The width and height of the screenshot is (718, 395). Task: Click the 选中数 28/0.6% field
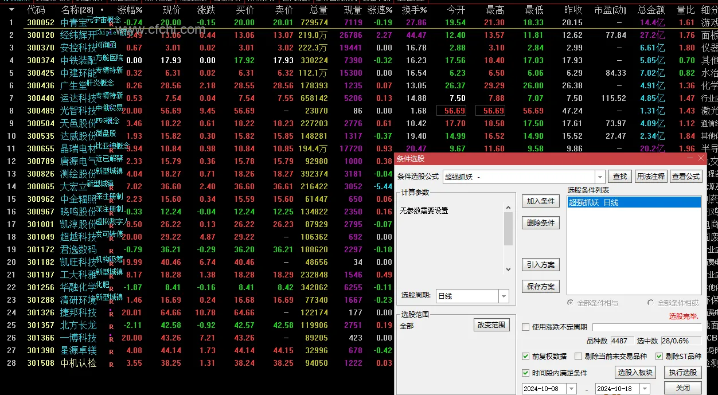tap(681, 341)
